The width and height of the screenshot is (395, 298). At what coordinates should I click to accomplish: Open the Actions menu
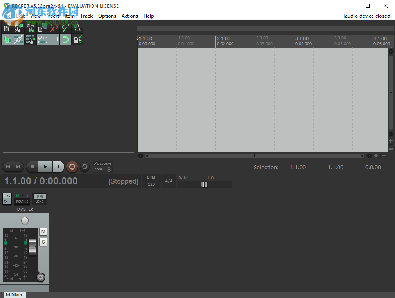pyautogui.click(x=130, y=16)
